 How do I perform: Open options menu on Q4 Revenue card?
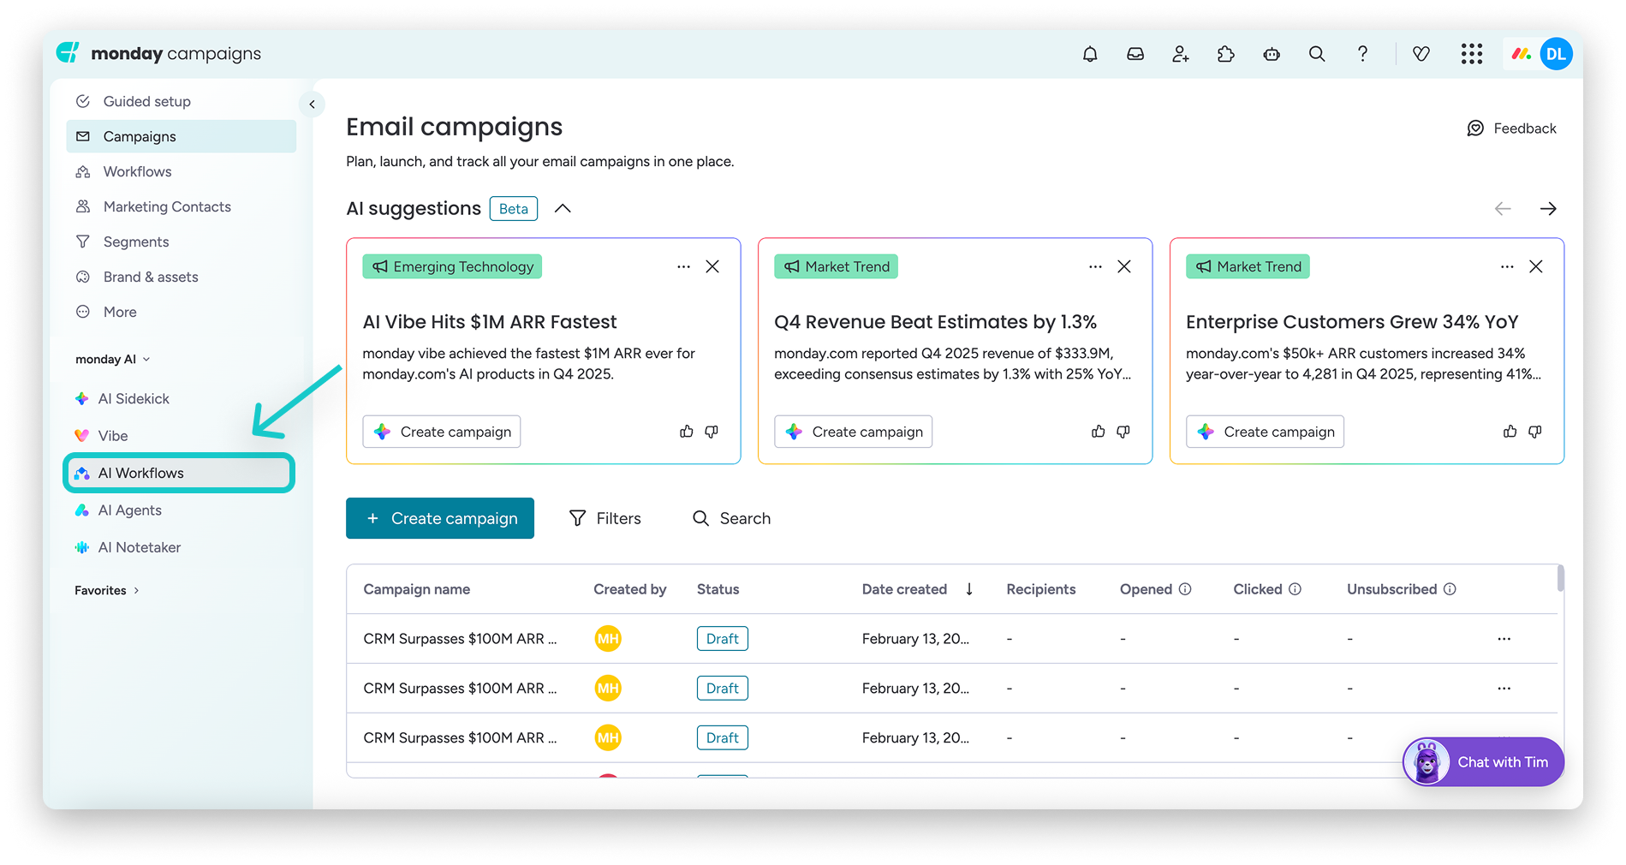pos(1095,266)
